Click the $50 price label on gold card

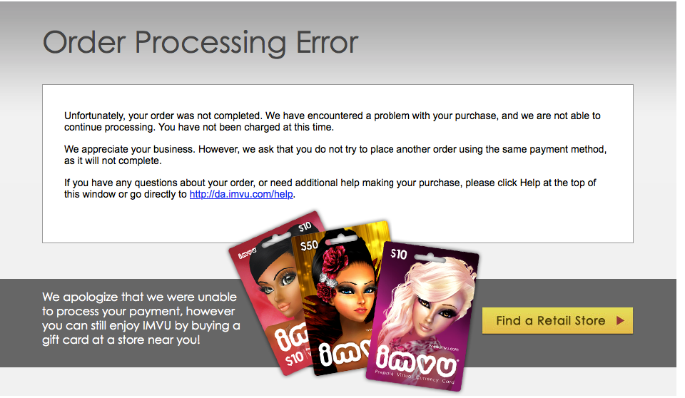tap(309, 245)
